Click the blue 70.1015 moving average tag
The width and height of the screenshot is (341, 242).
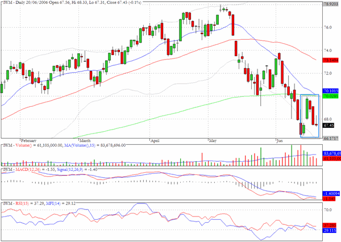[331, 91]
